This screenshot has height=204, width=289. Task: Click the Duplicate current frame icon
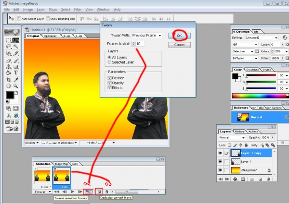pyautogui.click(x=99, y=191)
